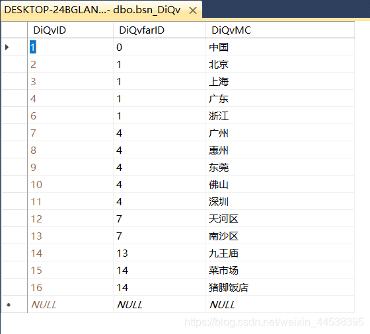
Task: Click the cell containing 广东
Action: [x=280, y=99]
